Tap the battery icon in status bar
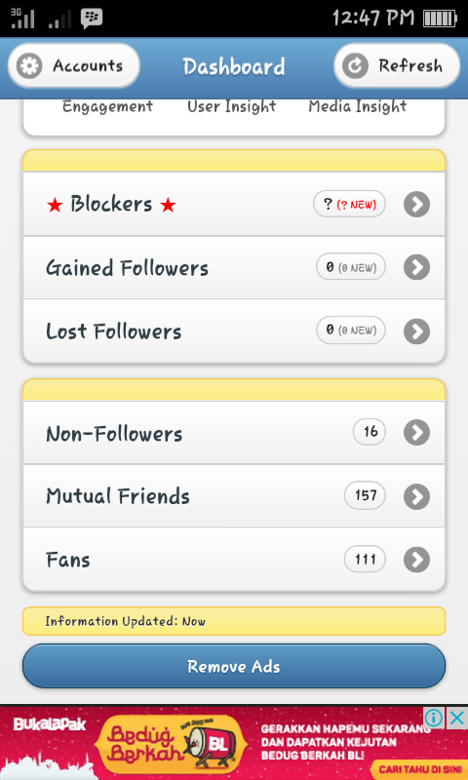This screenshot has width=468, height=780. 440,19
